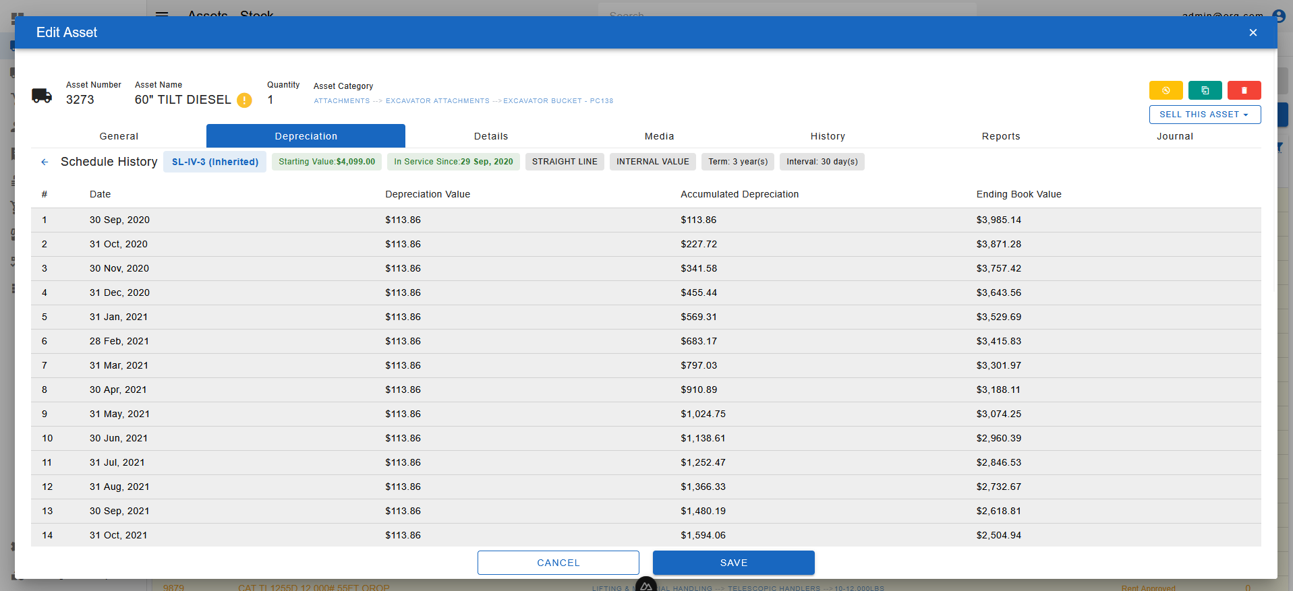
Task: Click the SL-IV-3 (Inherited) schedule chip
Action: click(x=214, y=162)
